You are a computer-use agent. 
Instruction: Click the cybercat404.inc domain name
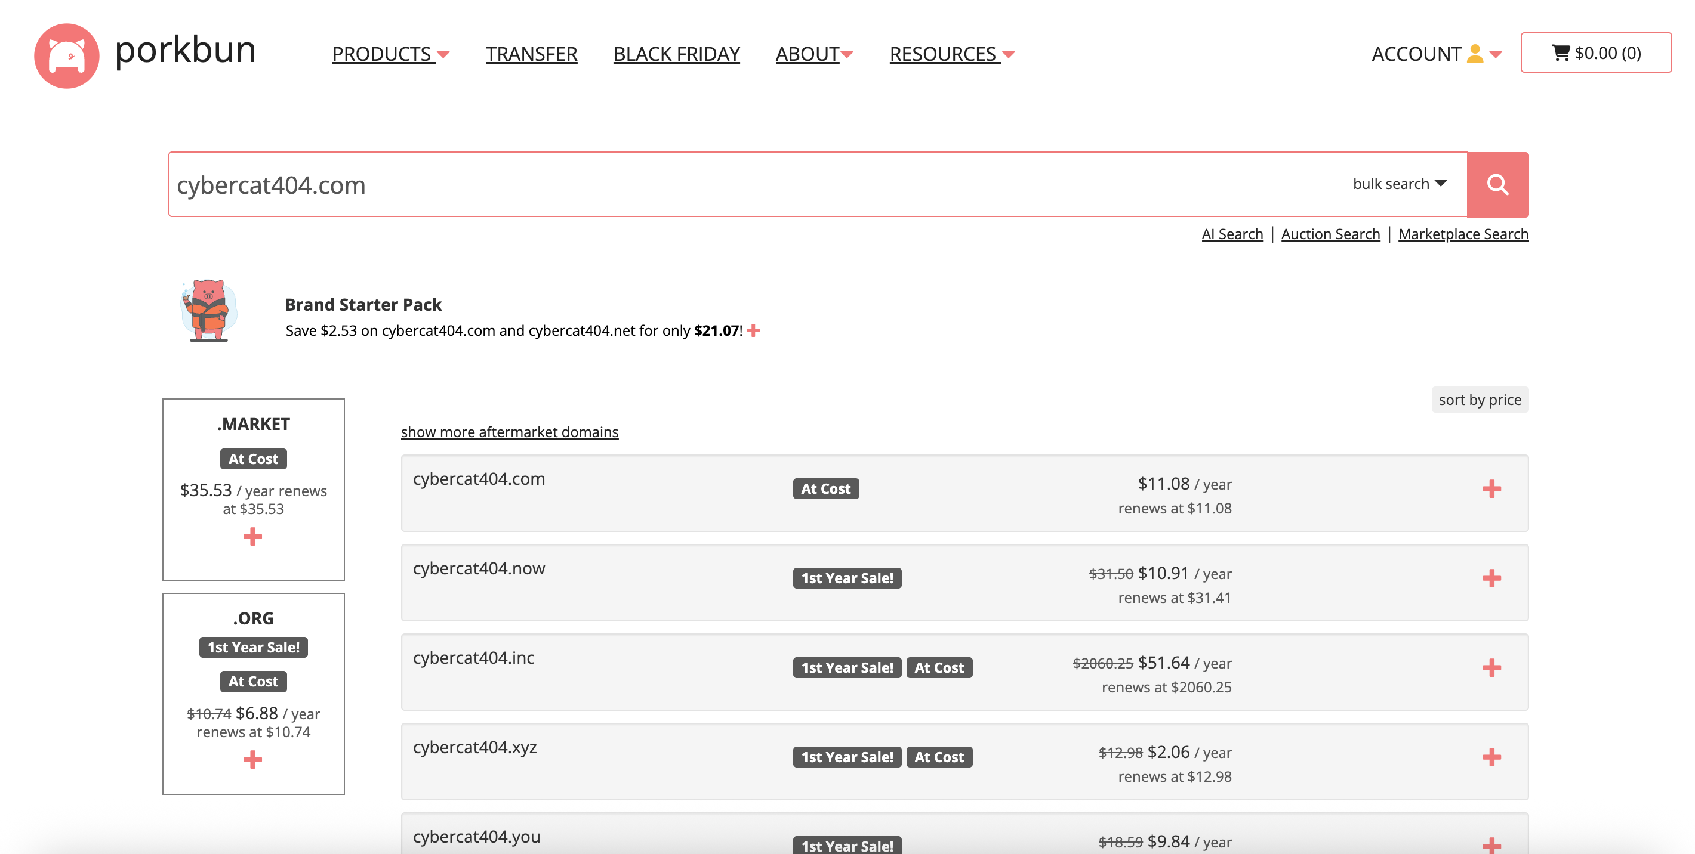(x=474, y=657)
